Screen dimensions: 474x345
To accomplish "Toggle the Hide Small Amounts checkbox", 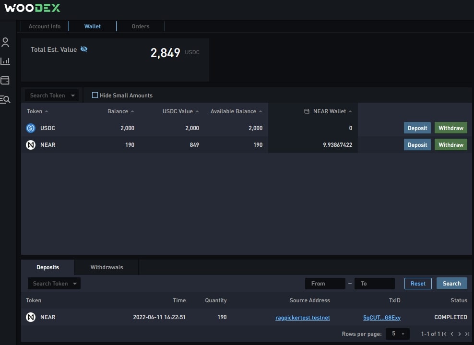I will coord(95,95).
